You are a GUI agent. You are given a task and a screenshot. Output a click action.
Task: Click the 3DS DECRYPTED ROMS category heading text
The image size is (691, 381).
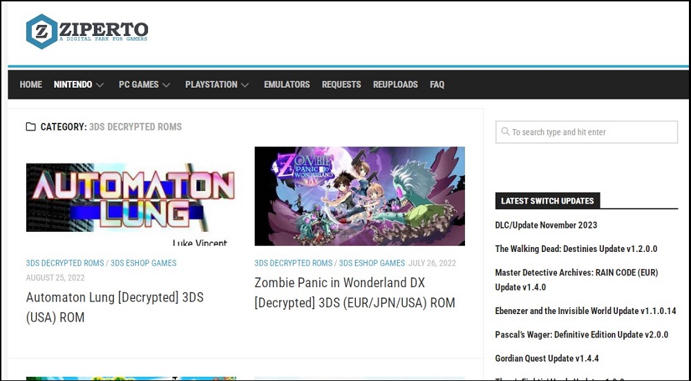[135, 127]
